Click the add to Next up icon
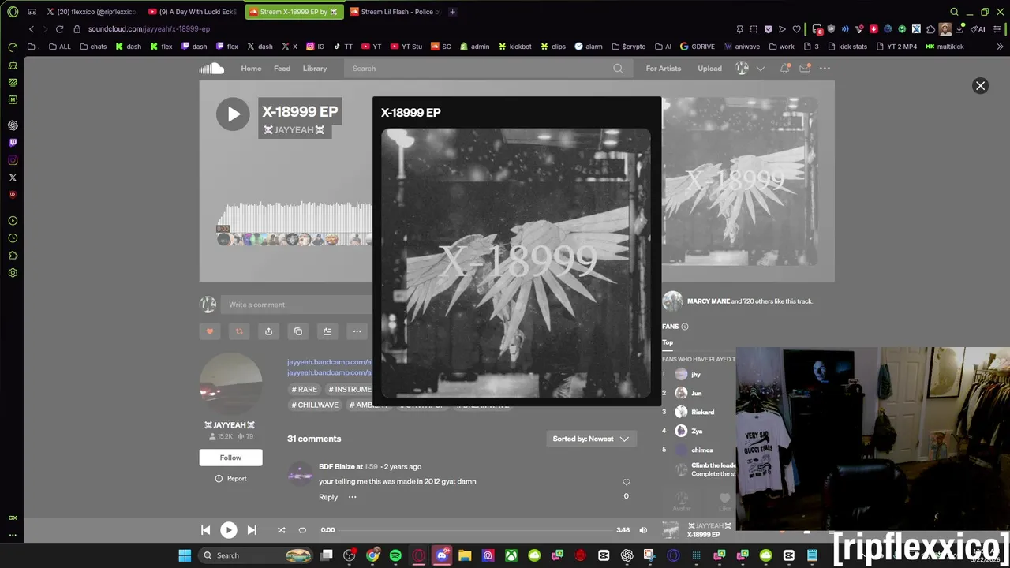 pos(327,331)
